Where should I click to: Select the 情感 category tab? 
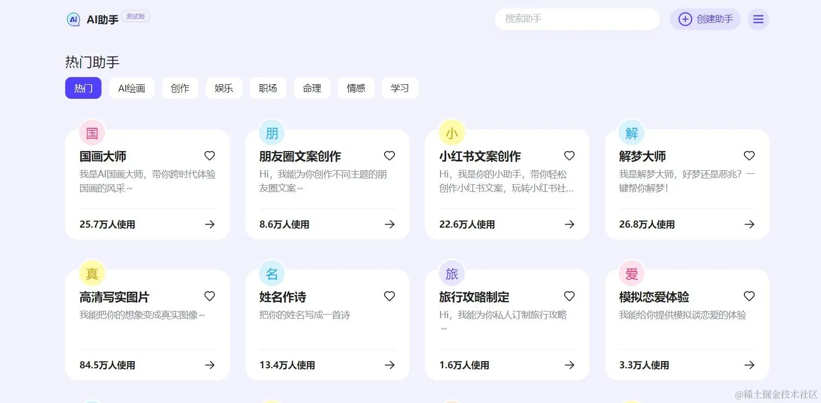click(356, 88)
